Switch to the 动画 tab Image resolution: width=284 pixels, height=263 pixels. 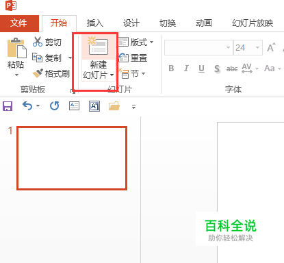[x=204, y=23]
